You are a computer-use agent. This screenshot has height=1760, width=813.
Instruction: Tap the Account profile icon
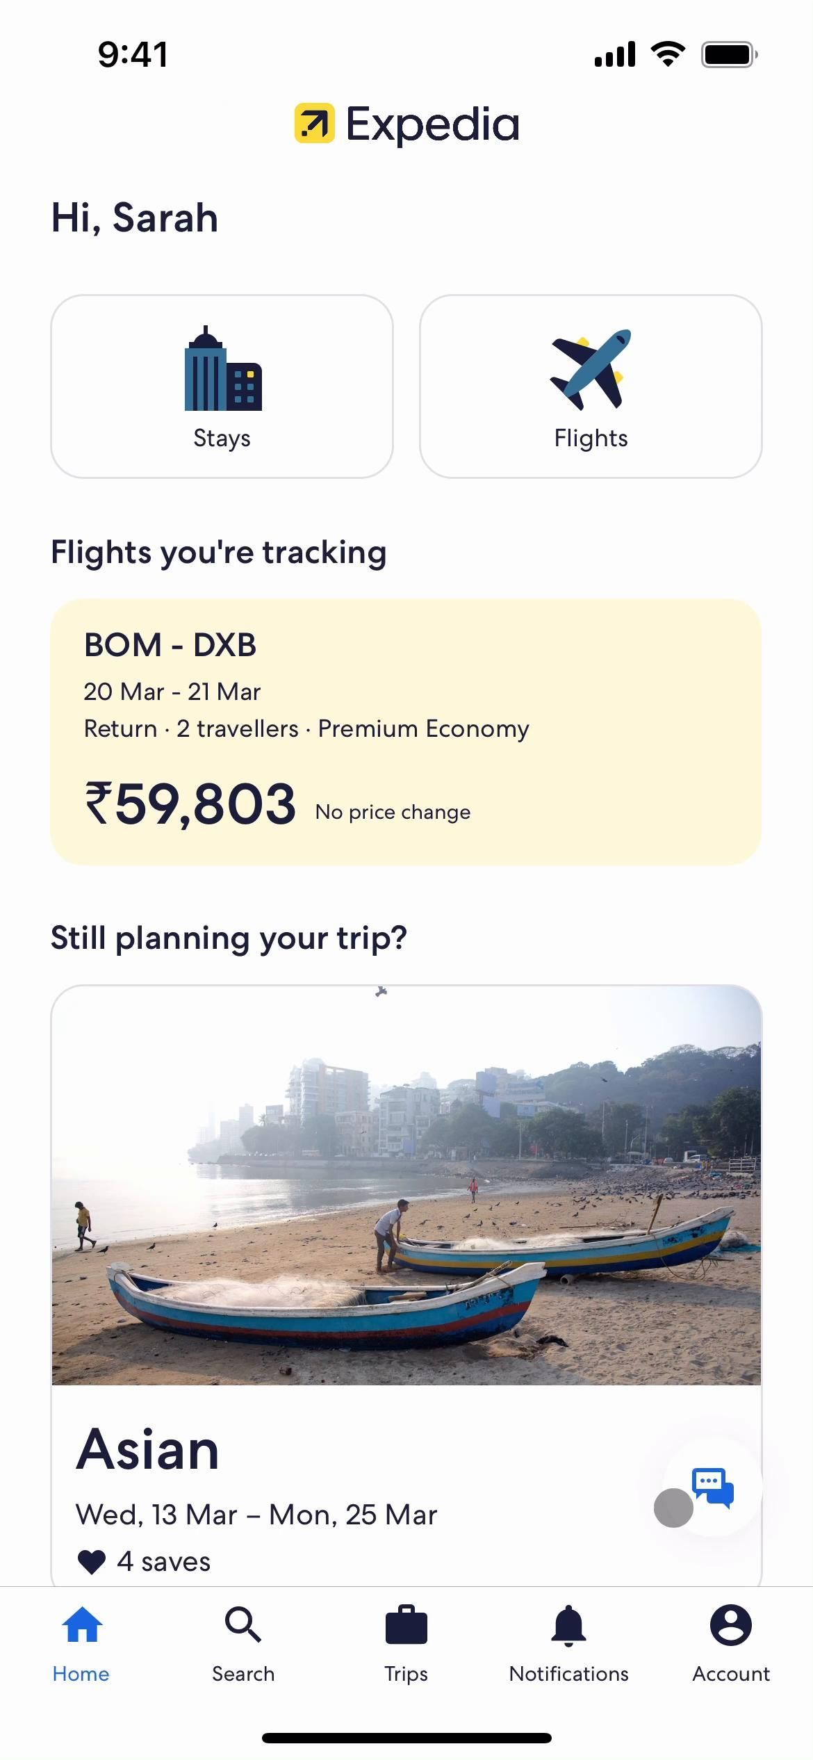click(730, 1625)
